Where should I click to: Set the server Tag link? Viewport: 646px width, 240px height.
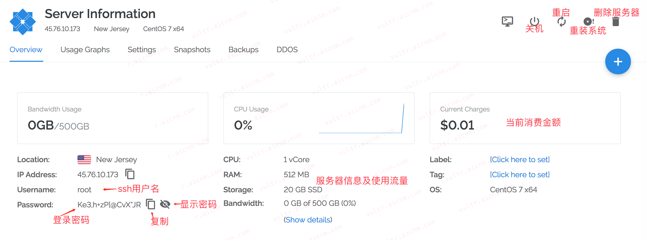520,174
